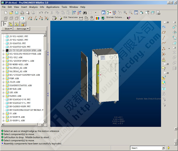Click create component icon on right toolbar
178x151 pixels.
163,83
